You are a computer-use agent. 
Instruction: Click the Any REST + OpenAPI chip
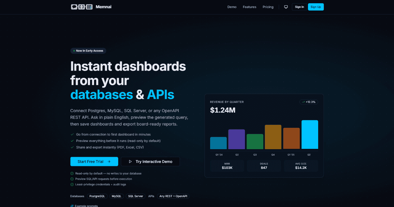coord(173,196)
